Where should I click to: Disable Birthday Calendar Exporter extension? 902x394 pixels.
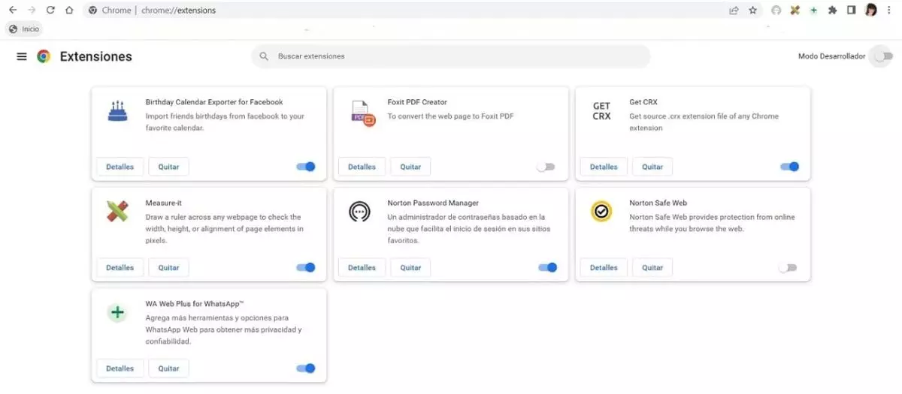coord(306,167)
